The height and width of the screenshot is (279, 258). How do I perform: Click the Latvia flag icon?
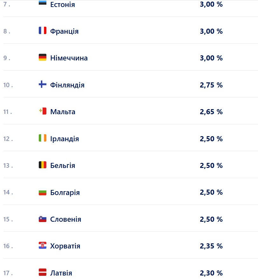[43, 272]
